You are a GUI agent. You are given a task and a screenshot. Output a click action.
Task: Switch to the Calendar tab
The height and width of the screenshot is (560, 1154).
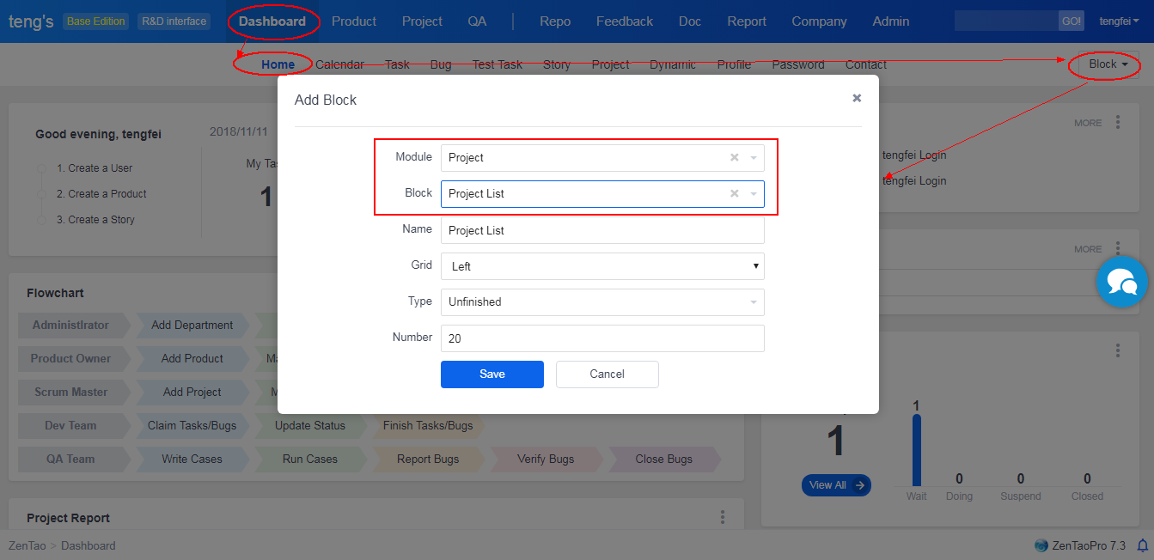[339, 64]
